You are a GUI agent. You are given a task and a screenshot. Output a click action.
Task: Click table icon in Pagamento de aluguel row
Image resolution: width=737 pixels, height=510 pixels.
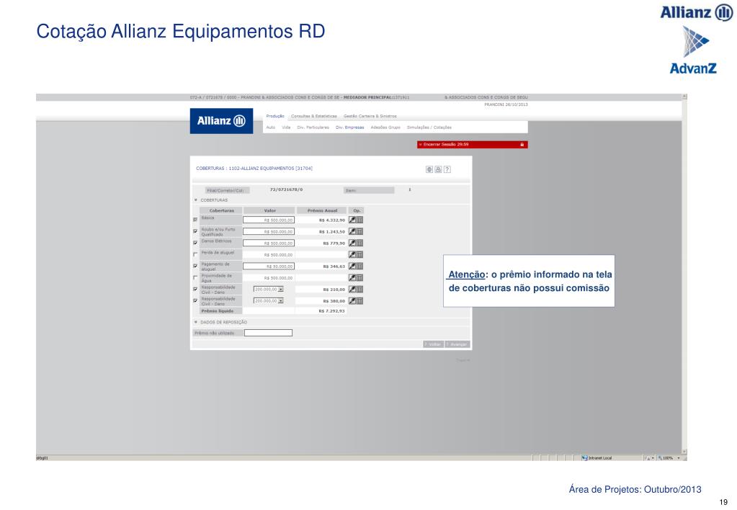click(x=359, y=266)
